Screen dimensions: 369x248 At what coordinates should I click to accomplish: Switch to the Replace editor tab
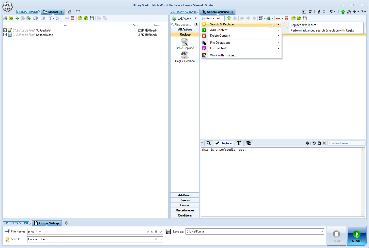click(x=224, y=143)
